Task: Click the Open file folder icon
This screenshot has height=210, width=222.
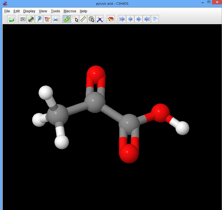Action: (x=11, y=19)
